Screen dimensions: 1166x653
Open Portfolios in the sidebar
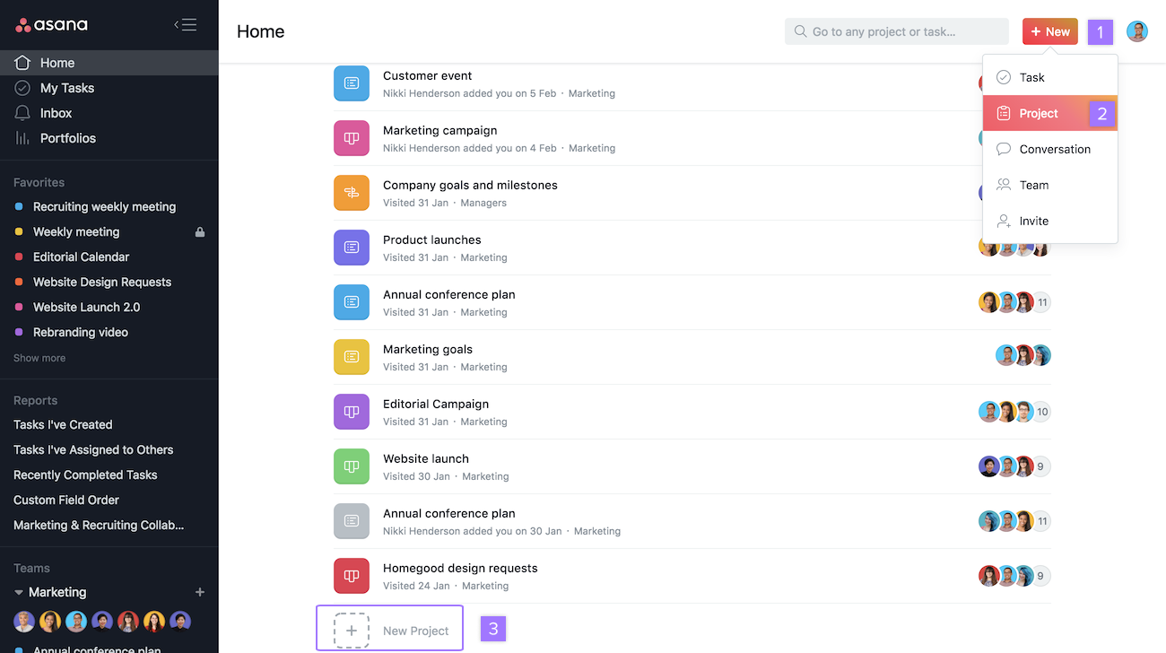[x=68, y=137]
